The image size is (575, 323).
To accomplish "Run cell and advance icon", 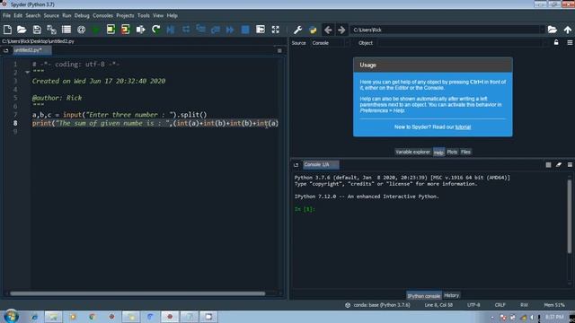I will coord(126,30).
